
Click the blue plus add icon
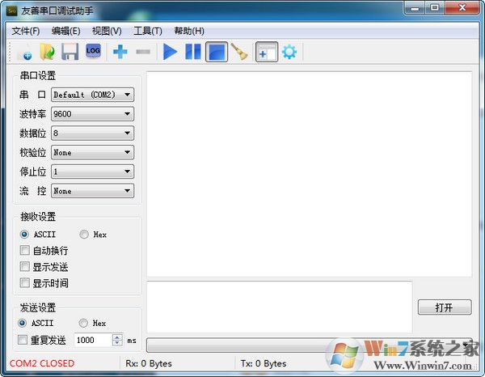pyautogui.click(x=120, y=53)
